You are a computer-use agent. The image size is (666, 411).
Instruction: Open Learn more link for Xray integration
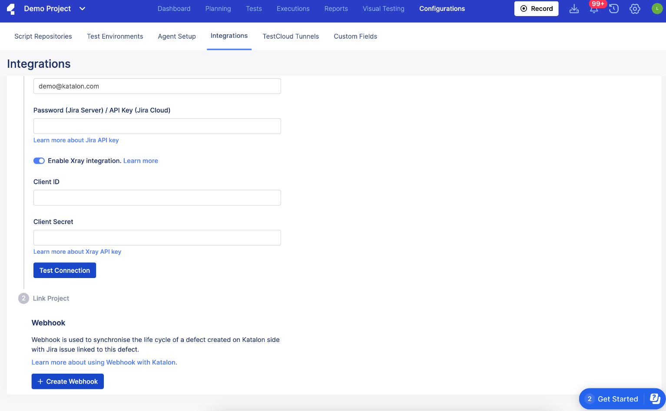click(x=141, y=161)
